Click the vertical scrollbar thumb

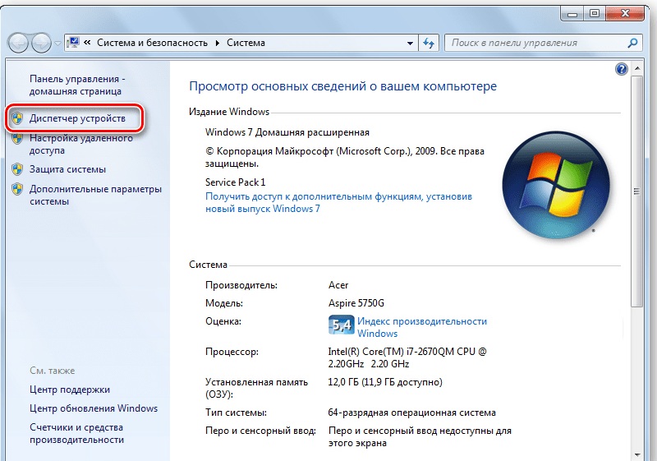[637, 191]
